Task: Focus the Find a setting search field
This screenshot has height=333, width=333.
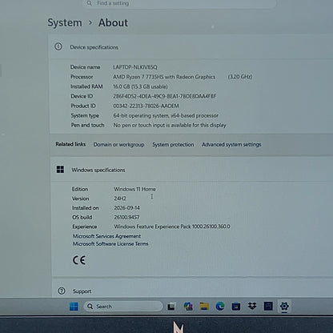Action: [180, 3]
